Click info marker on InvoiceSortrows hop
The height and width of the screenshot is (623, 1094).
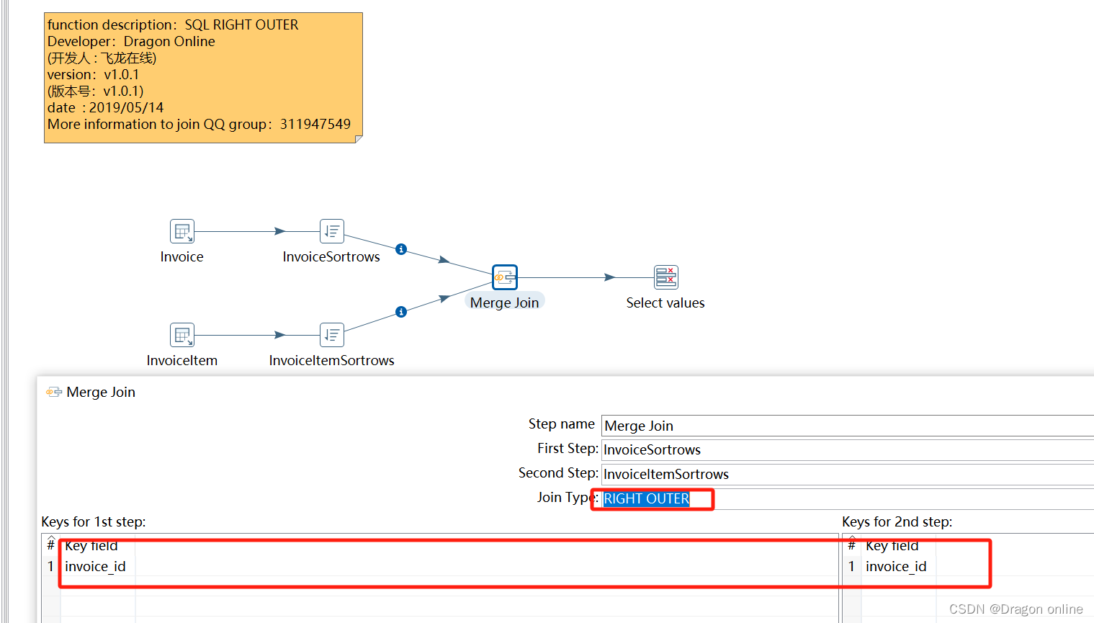pos(401,249)
